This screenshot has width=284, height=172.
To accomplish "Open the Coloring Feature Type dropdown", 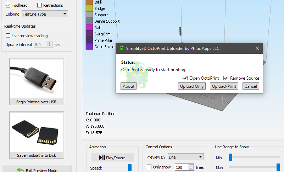I will [45, 14].
